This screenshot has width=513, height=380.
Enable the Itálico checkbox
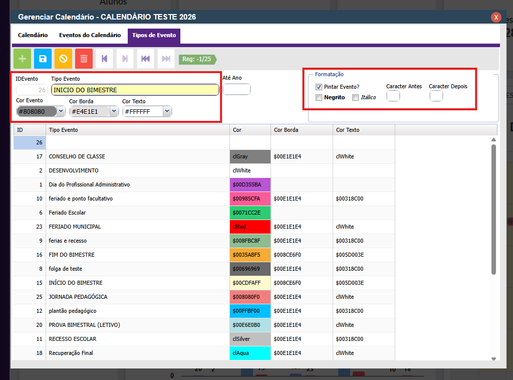click(x=355, y=97)
